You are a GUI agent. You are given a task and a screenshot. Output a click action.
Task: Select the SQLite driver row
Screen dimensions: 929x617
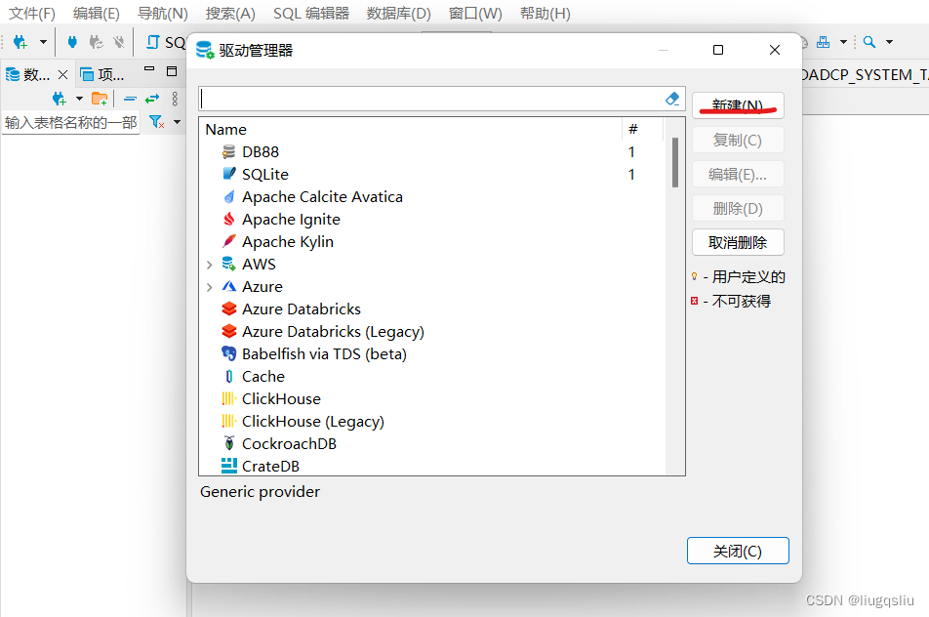pyautogui.click(x=432, y=174)
